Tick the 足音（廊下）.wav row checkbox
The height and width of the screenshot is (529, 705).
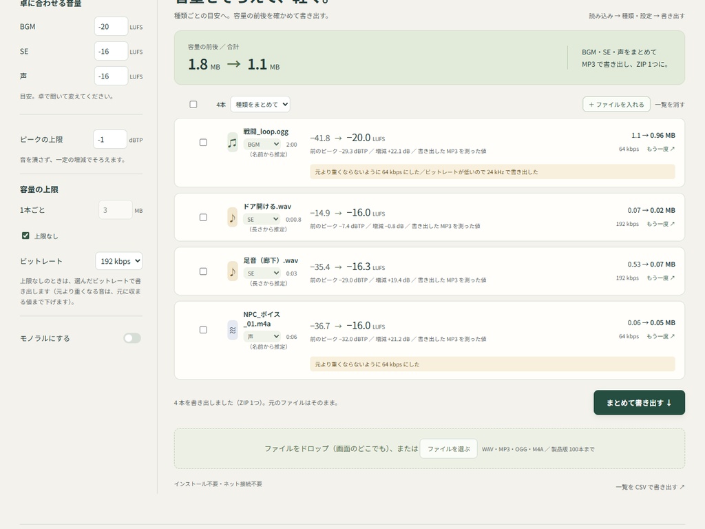point(203,271)
